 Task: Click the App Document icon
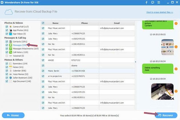[11, 81]
